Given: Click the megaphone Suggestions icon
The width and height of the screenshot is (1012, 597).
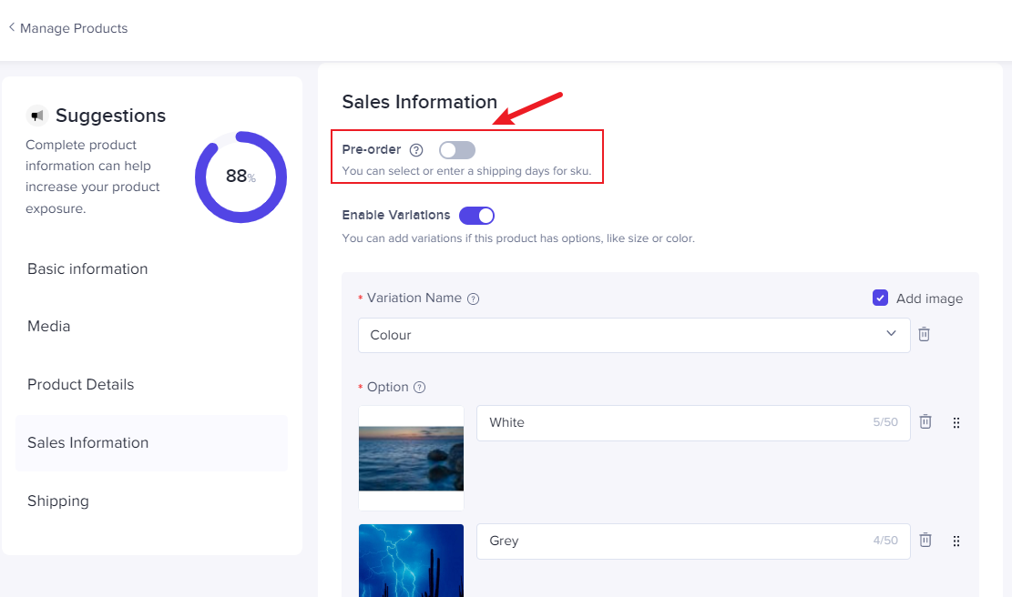Looking at the screenshot, I should tap(36, 114).
